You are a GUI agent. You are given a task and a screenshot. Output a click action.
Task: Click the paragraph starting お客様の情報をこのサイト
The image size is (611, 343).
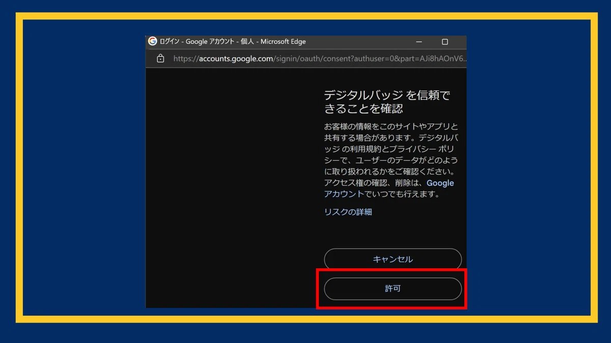click(392, 160)
